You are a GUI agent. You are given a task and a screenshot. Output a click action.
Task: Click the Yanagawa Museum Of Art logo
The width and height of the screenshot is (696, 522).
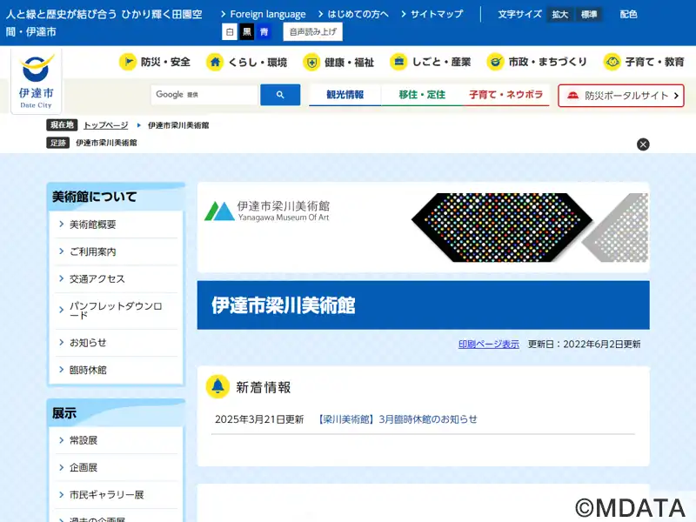point(267,211)
